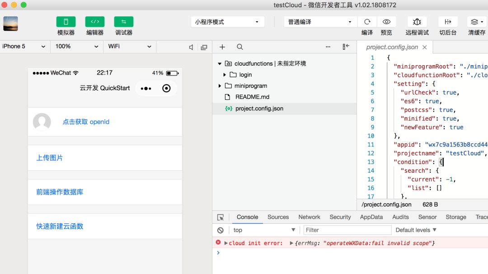488x274 pixels.
Task: Detach the simulator window icon
Action: (x=204, y=47)
